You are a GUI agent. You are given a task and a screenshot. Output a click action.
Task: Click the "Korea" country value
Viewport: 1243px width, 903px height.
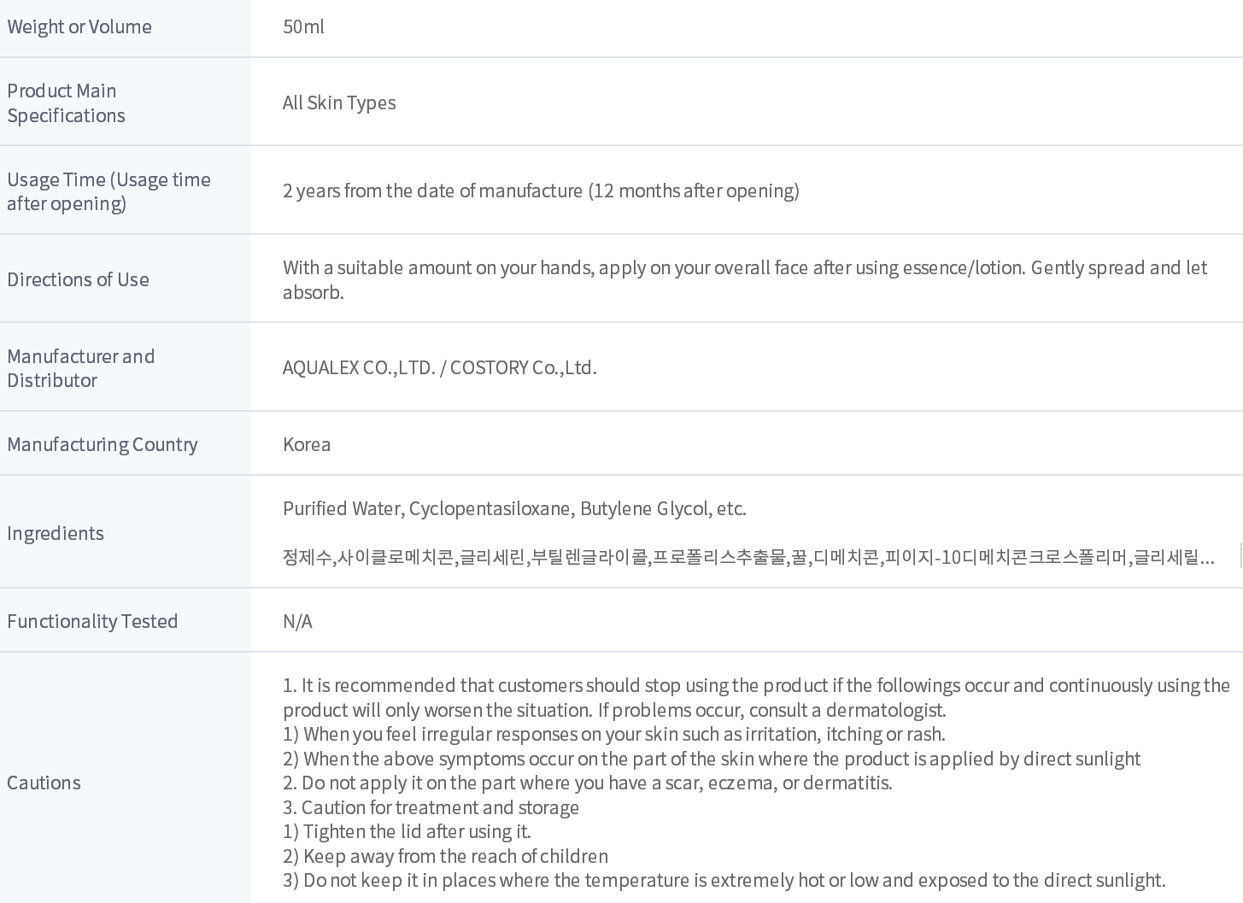coord(307,444)
